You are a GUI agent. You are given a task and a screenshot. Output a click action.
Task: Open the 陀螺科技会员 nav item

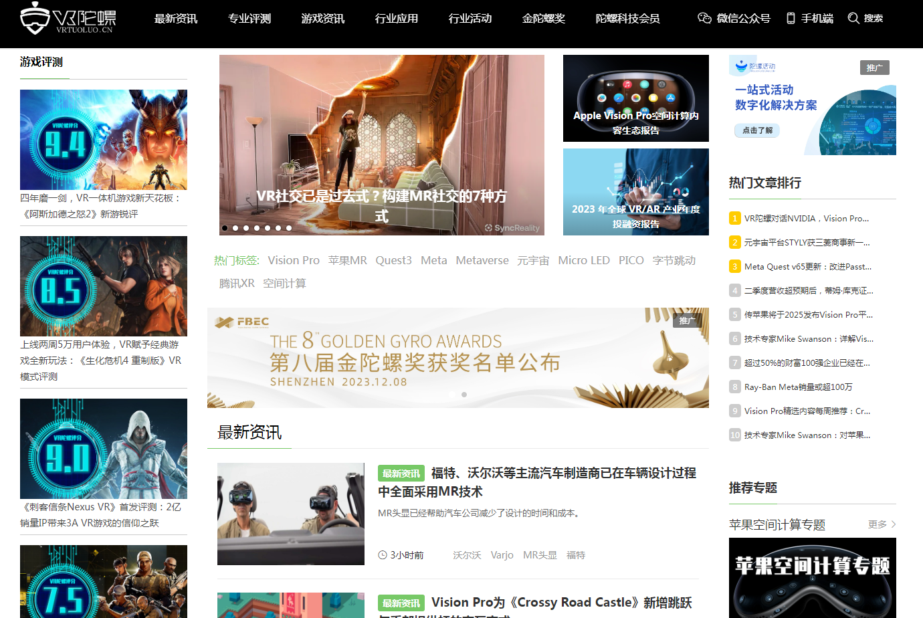[627, 19]
